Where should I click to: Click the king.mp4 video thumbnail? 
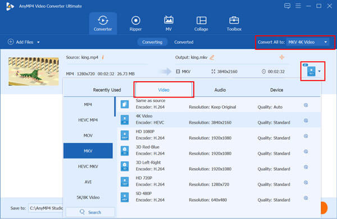coord(34,71)
